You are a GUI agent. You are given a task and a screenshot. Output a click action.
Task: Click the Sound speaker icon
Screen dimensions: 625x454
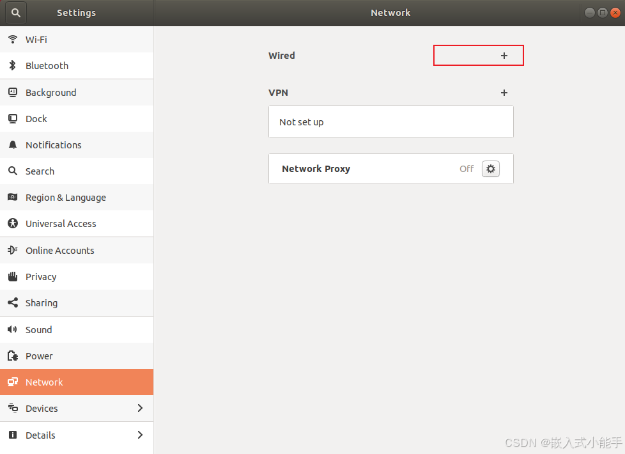(12, 329)
